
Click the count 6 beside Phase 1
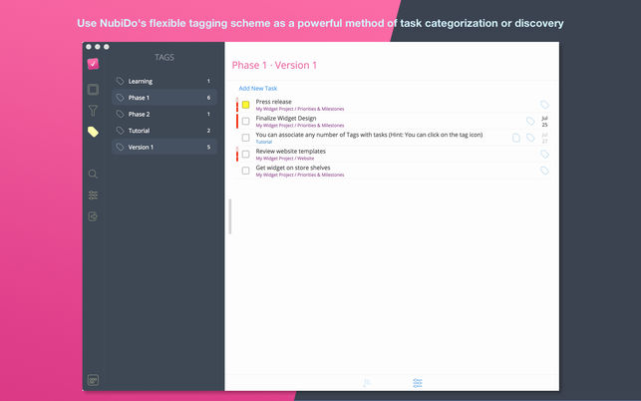(208, 98)
